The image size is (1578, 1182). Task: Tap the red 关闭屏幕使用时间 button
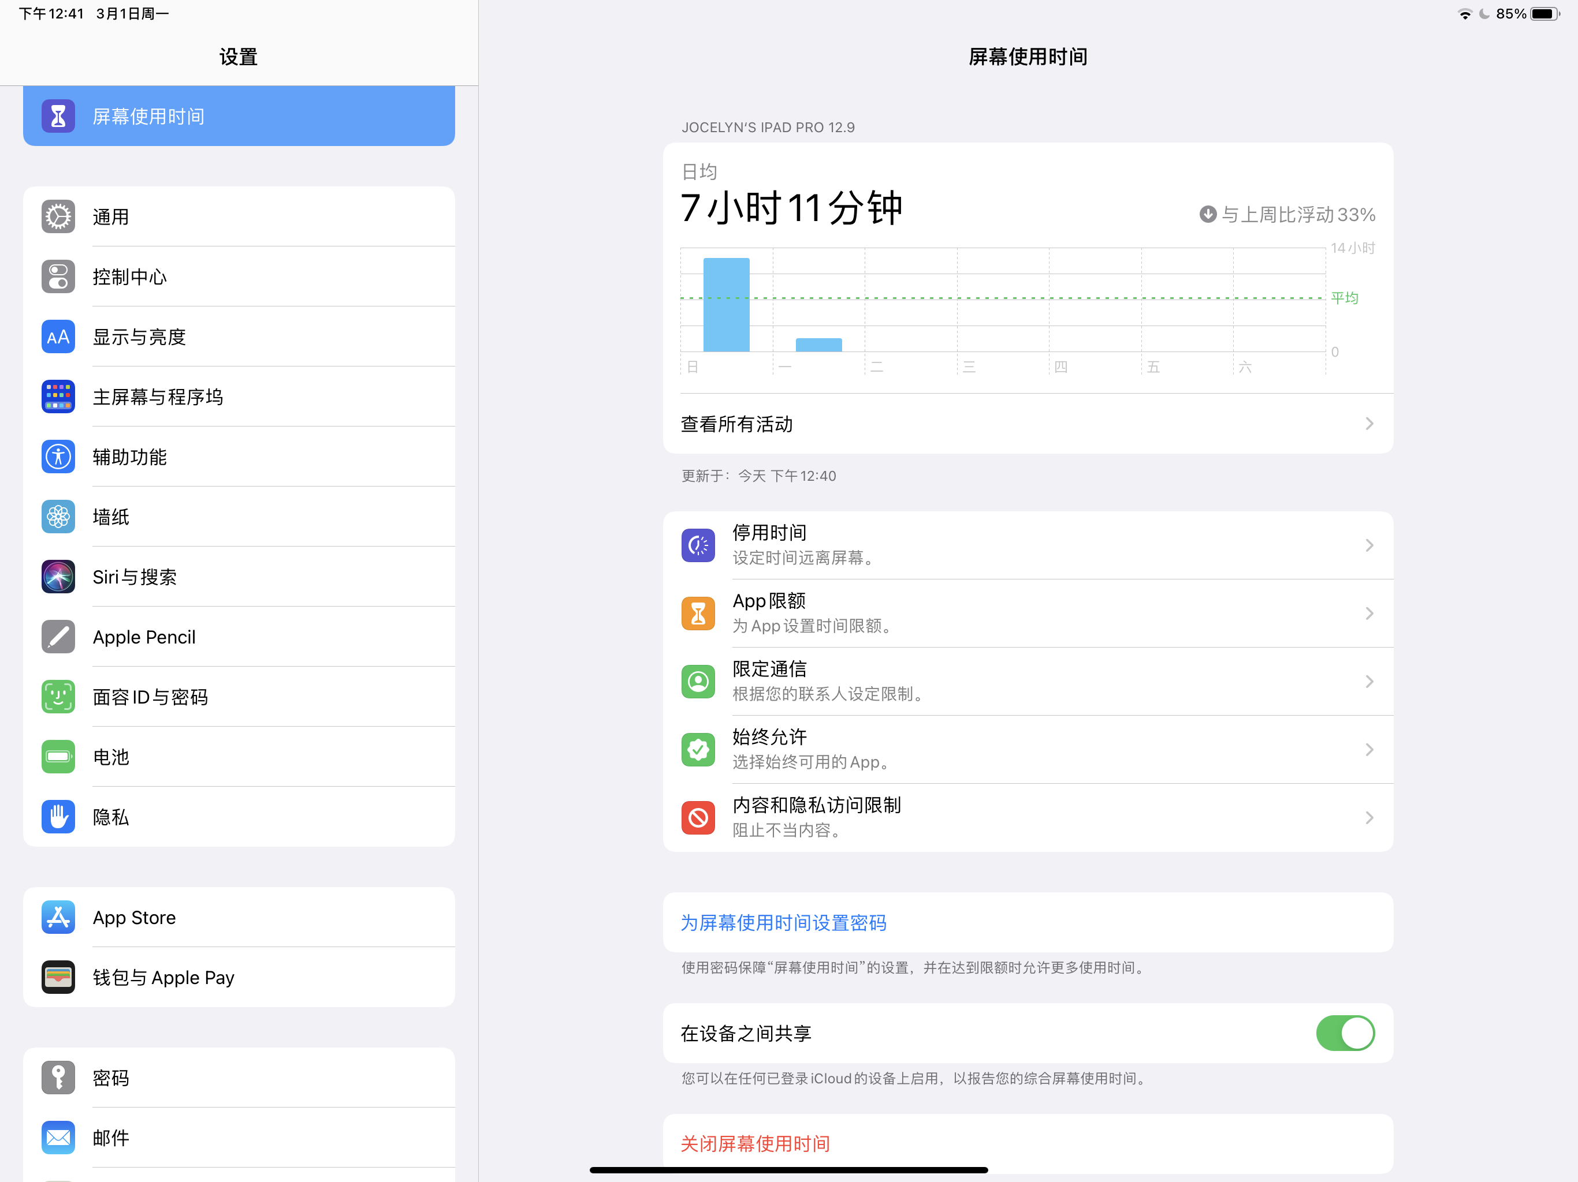coord(755,1143)
